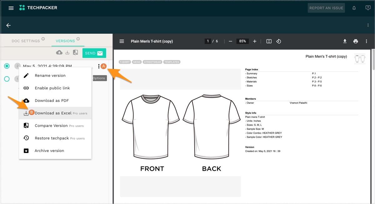375x204 pixels.
Task: Click the Page Index heading
Action: [x=252, y=69]
